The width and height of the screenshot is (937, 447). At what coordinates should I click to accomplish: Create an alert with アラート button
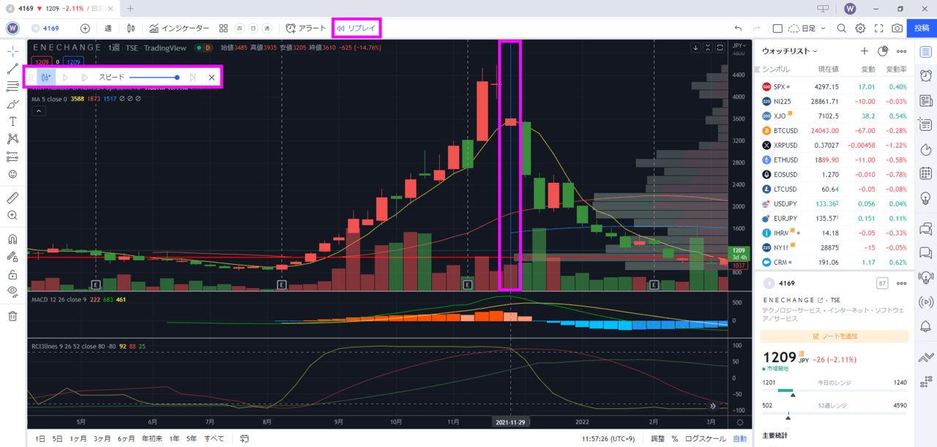click(x=306, y=29)
